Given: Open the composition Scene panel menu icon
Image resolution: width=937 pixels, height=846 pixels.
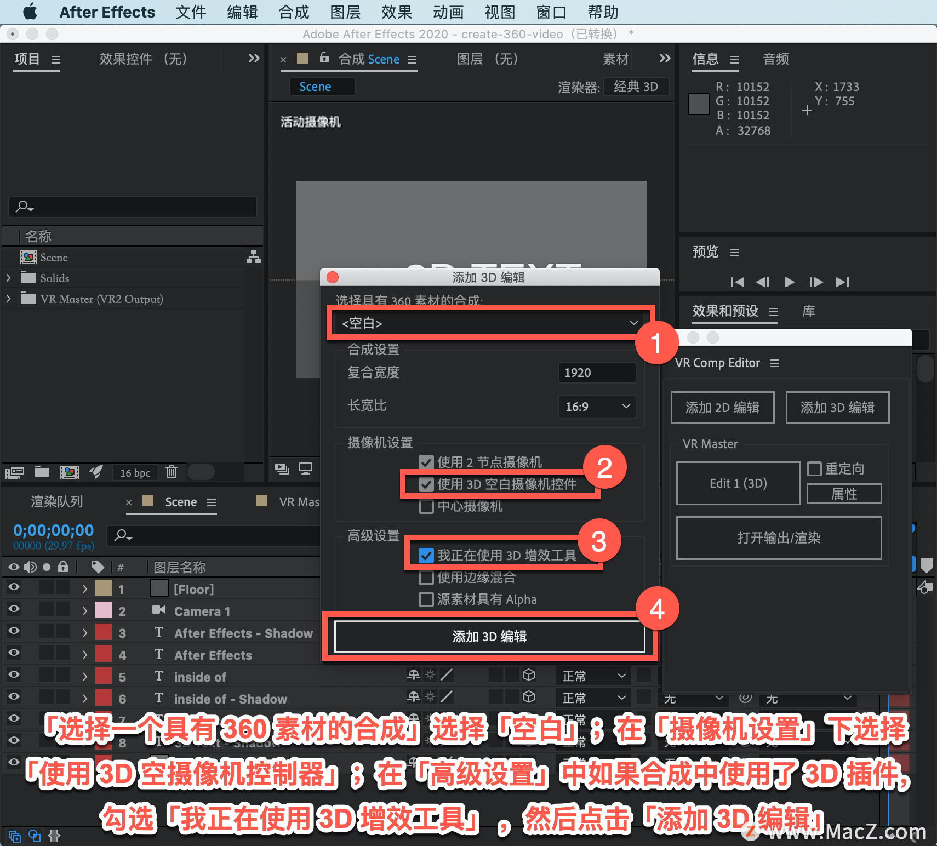Looking at the screenshot, I should (412, 59).
